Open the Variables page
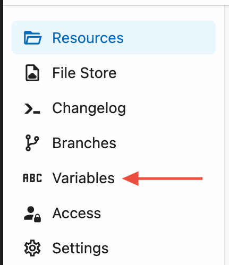This screenshot has width=229, height=265. (83, 178)
